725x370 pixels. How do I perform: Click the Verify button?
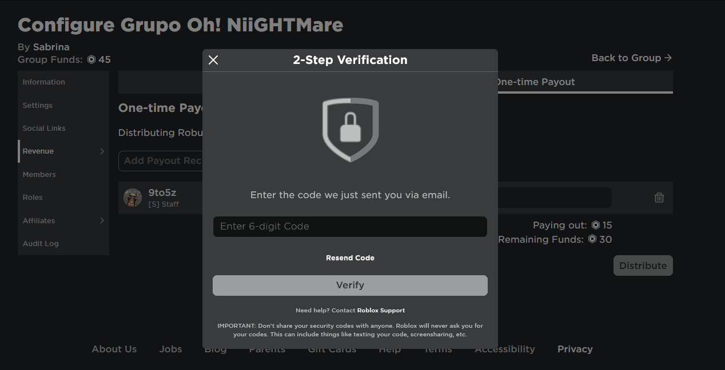[350, 285]
